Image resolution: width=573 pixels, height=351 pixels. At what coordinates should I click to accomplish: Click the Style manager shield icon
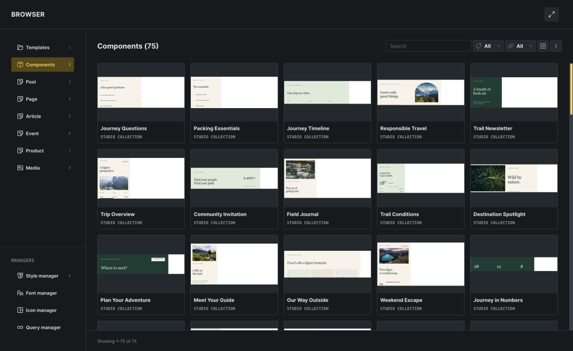point(20,275)
